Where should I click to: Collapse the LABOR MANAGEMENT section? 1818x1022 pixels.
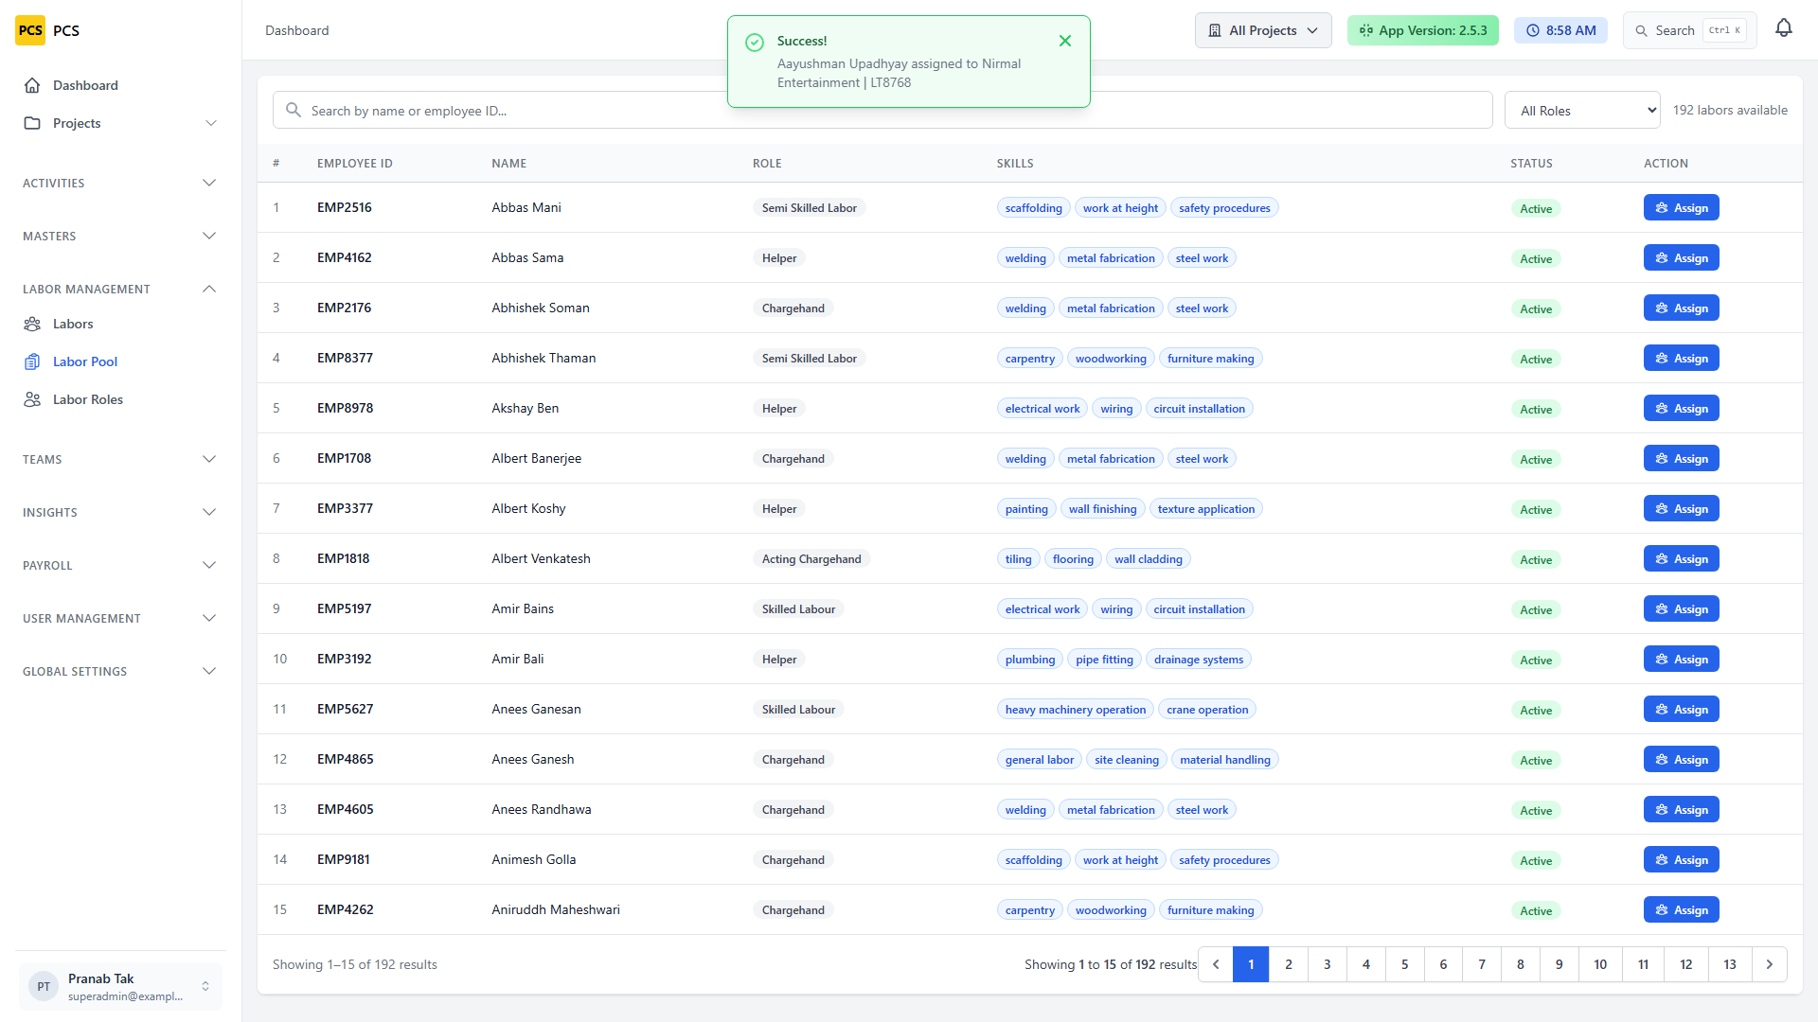tap(120, 289)
